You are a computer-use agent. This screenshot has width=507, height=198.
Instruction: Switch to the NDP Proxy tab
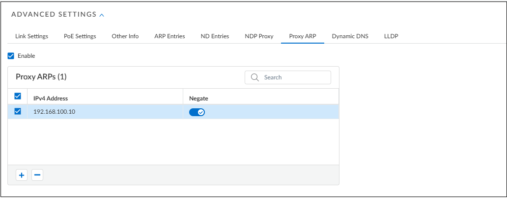[259, 36]
